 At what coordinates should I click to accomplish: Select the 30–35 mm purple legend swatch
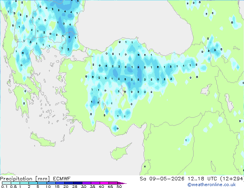point(86,183)
